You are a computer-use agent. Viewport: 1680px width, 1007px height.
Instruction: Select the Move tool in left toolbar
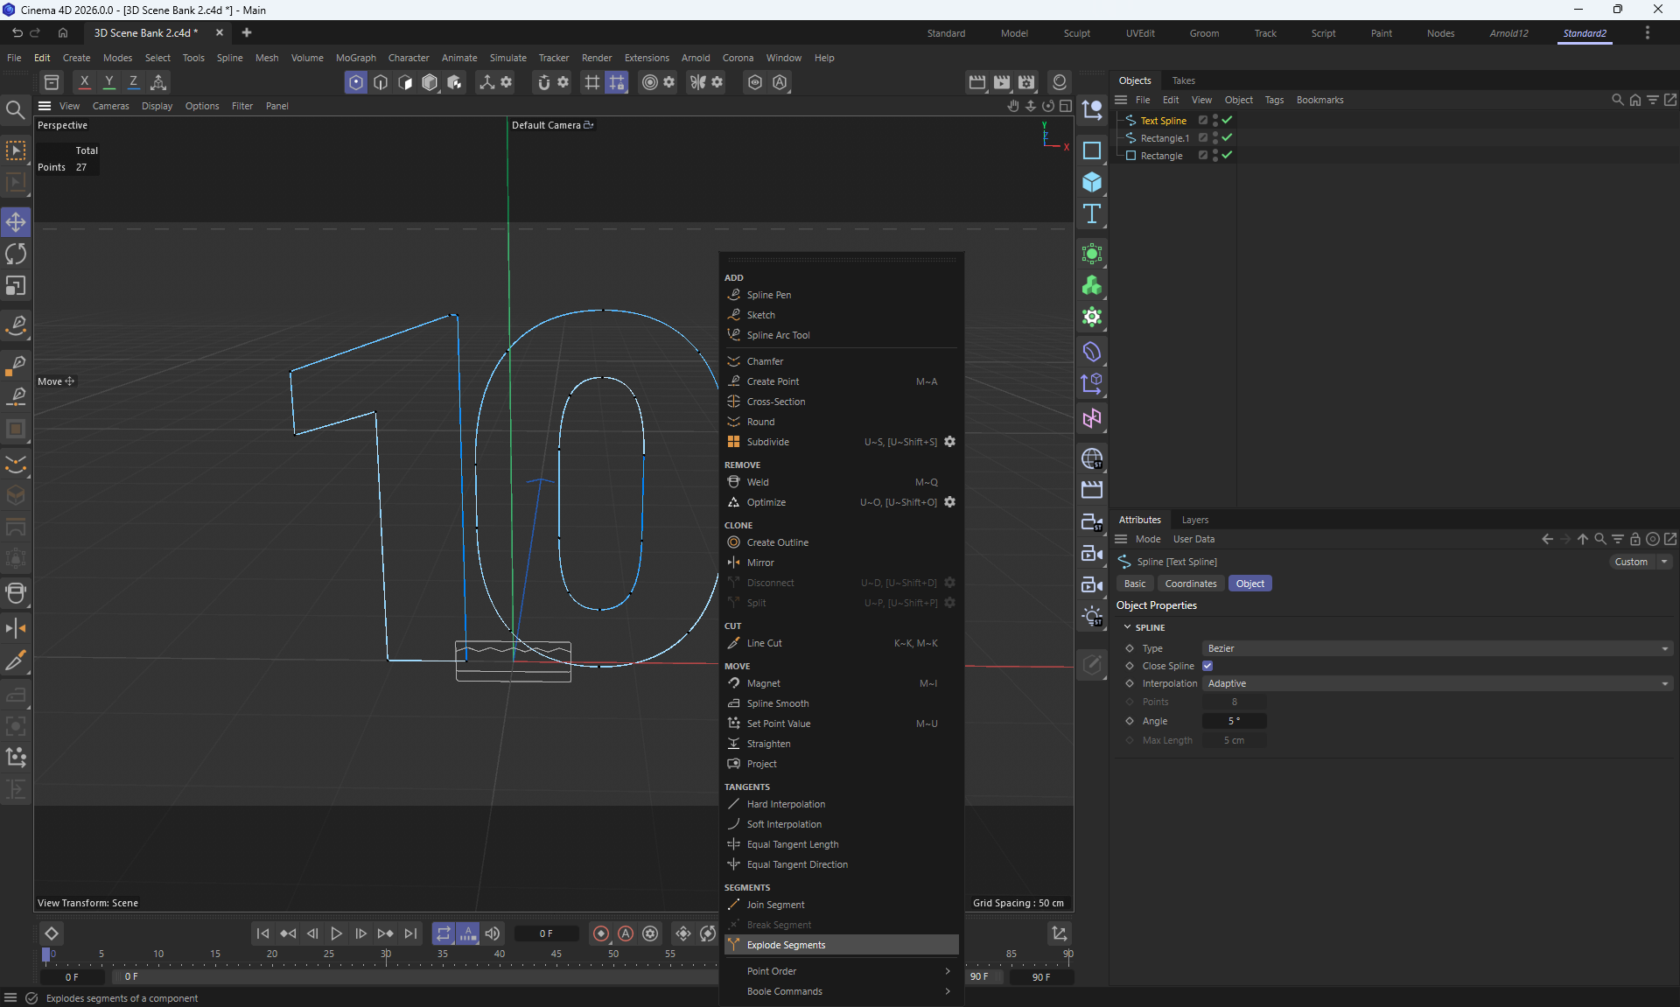(x=16, y=222)
